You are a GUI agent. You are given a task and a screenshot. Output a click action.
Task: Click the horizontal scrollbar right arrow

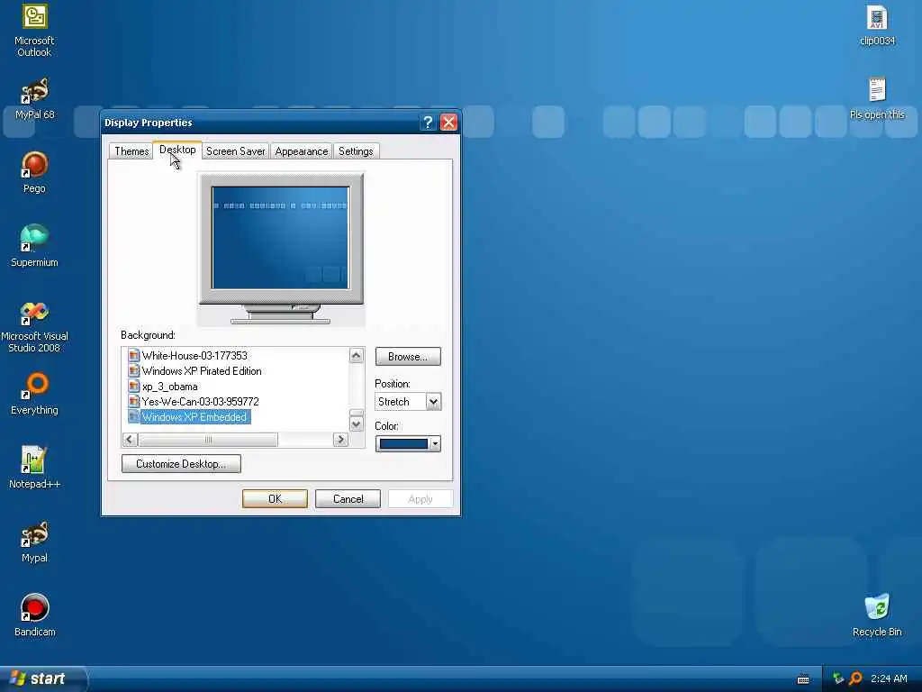pos(340,440)
